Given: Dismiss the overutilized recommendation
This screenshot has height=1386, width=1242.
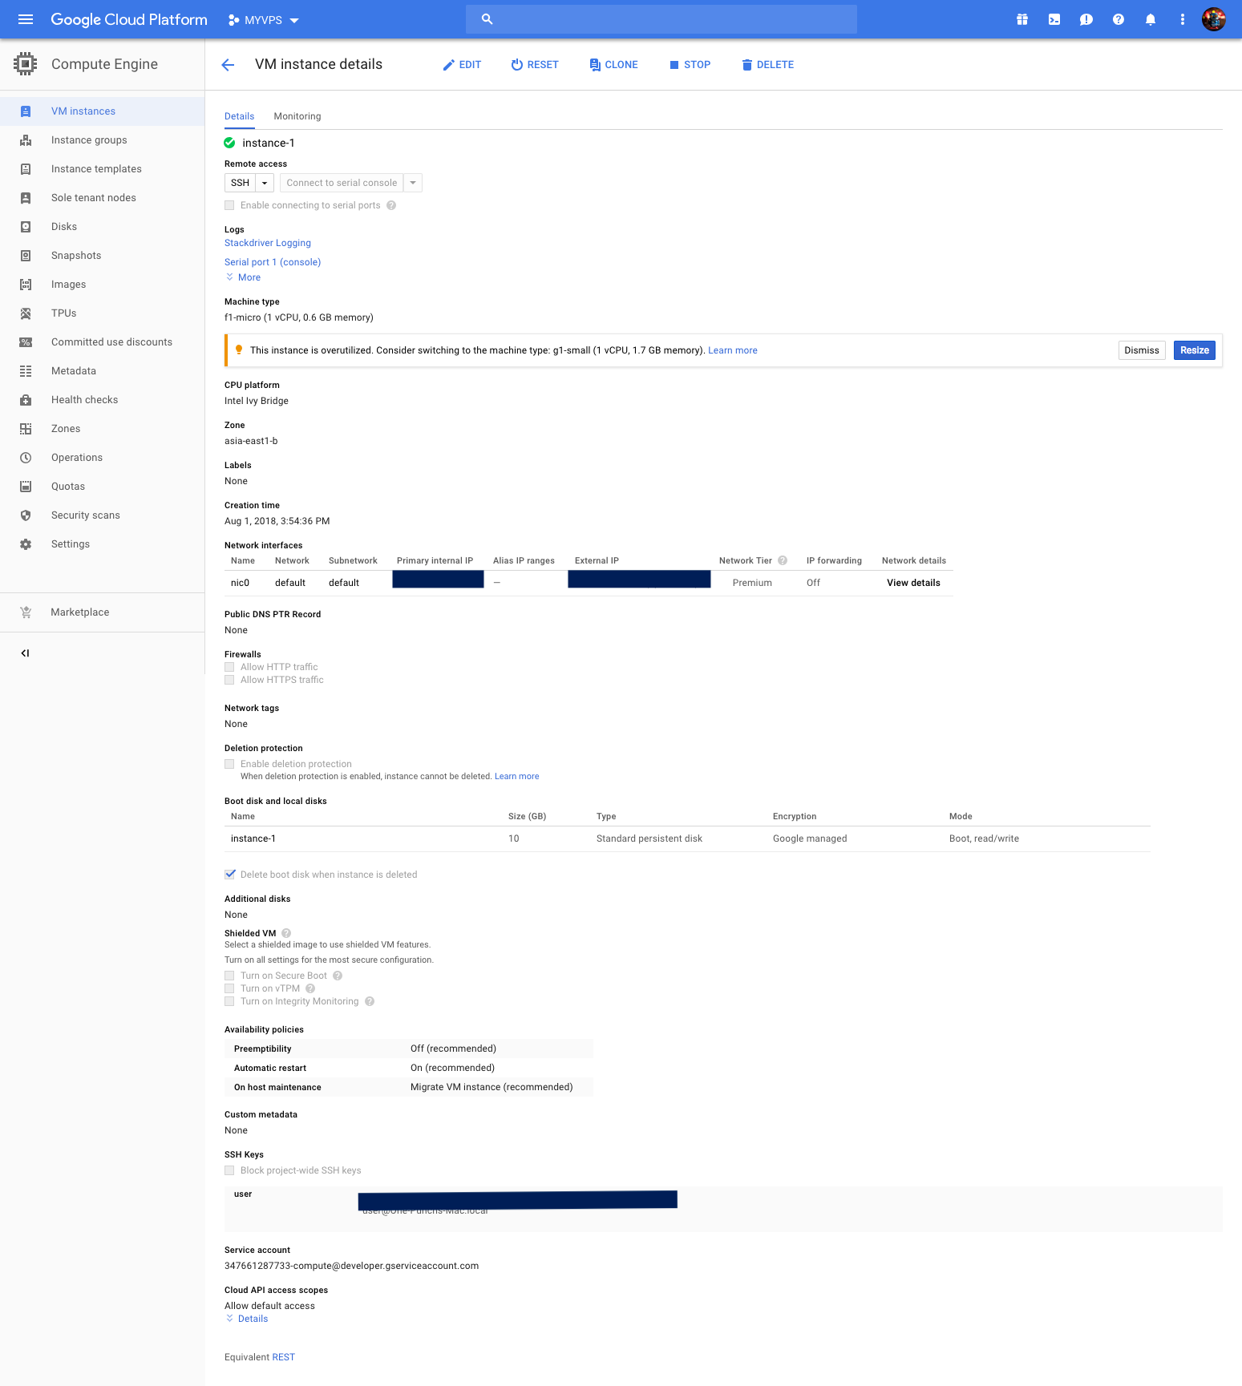Looking at the screenshot, I should pyautogui.click(x=1142, y=350).
